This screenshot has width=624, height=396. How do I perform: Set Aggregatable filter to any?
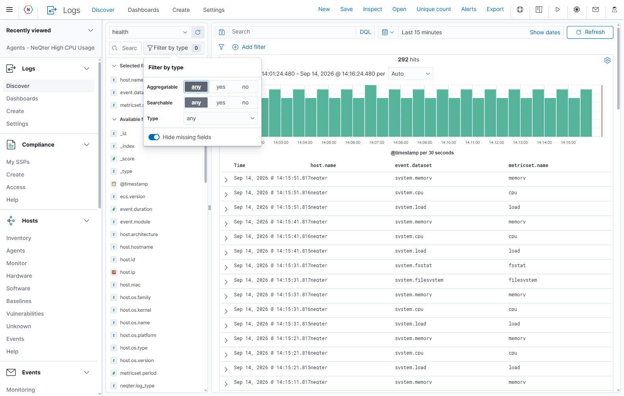click(196, 87)
